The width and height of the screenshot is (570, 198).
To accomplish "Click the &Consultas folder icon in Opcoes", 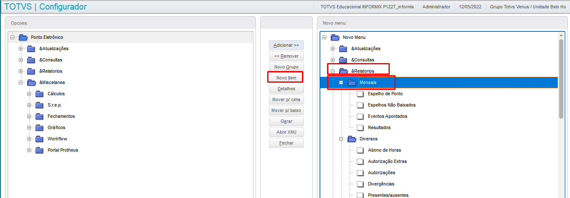I will [x=31, y=60].
